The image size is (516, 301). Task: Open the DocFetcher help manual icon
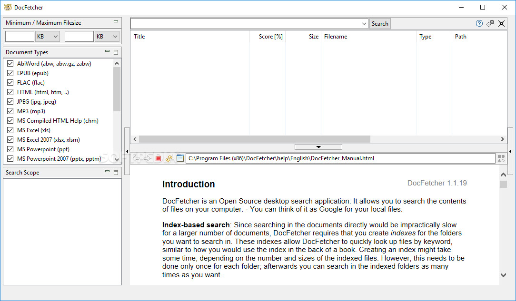pyautogui.click(x=479, y=23)
